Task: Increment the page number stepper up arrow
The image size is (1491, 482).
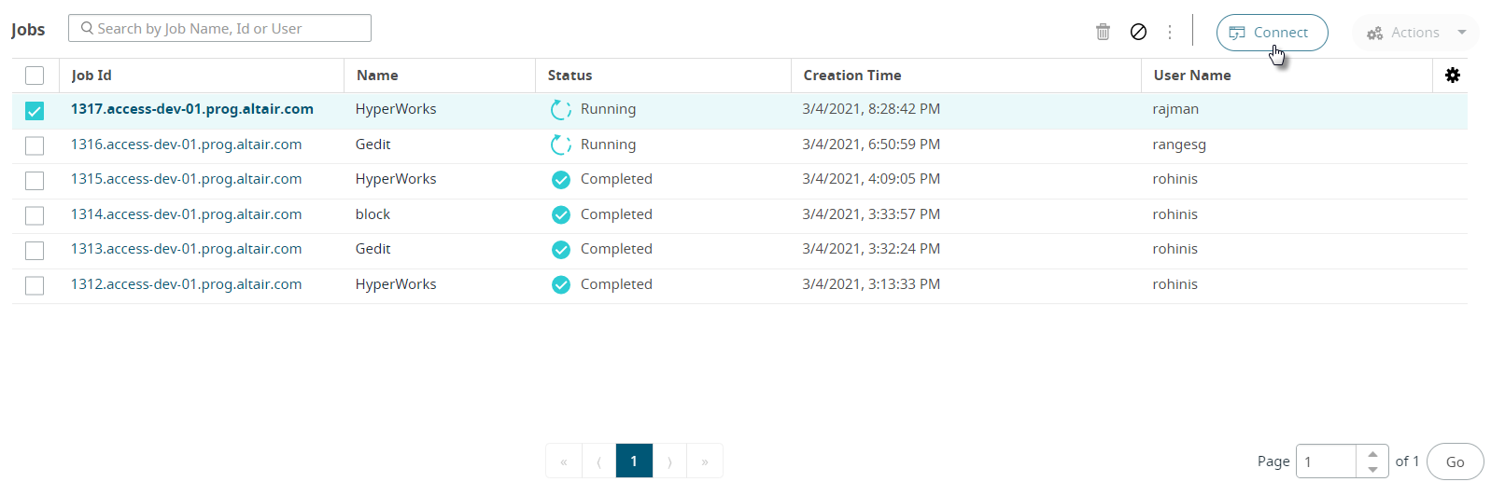Action: point(1372,454)
